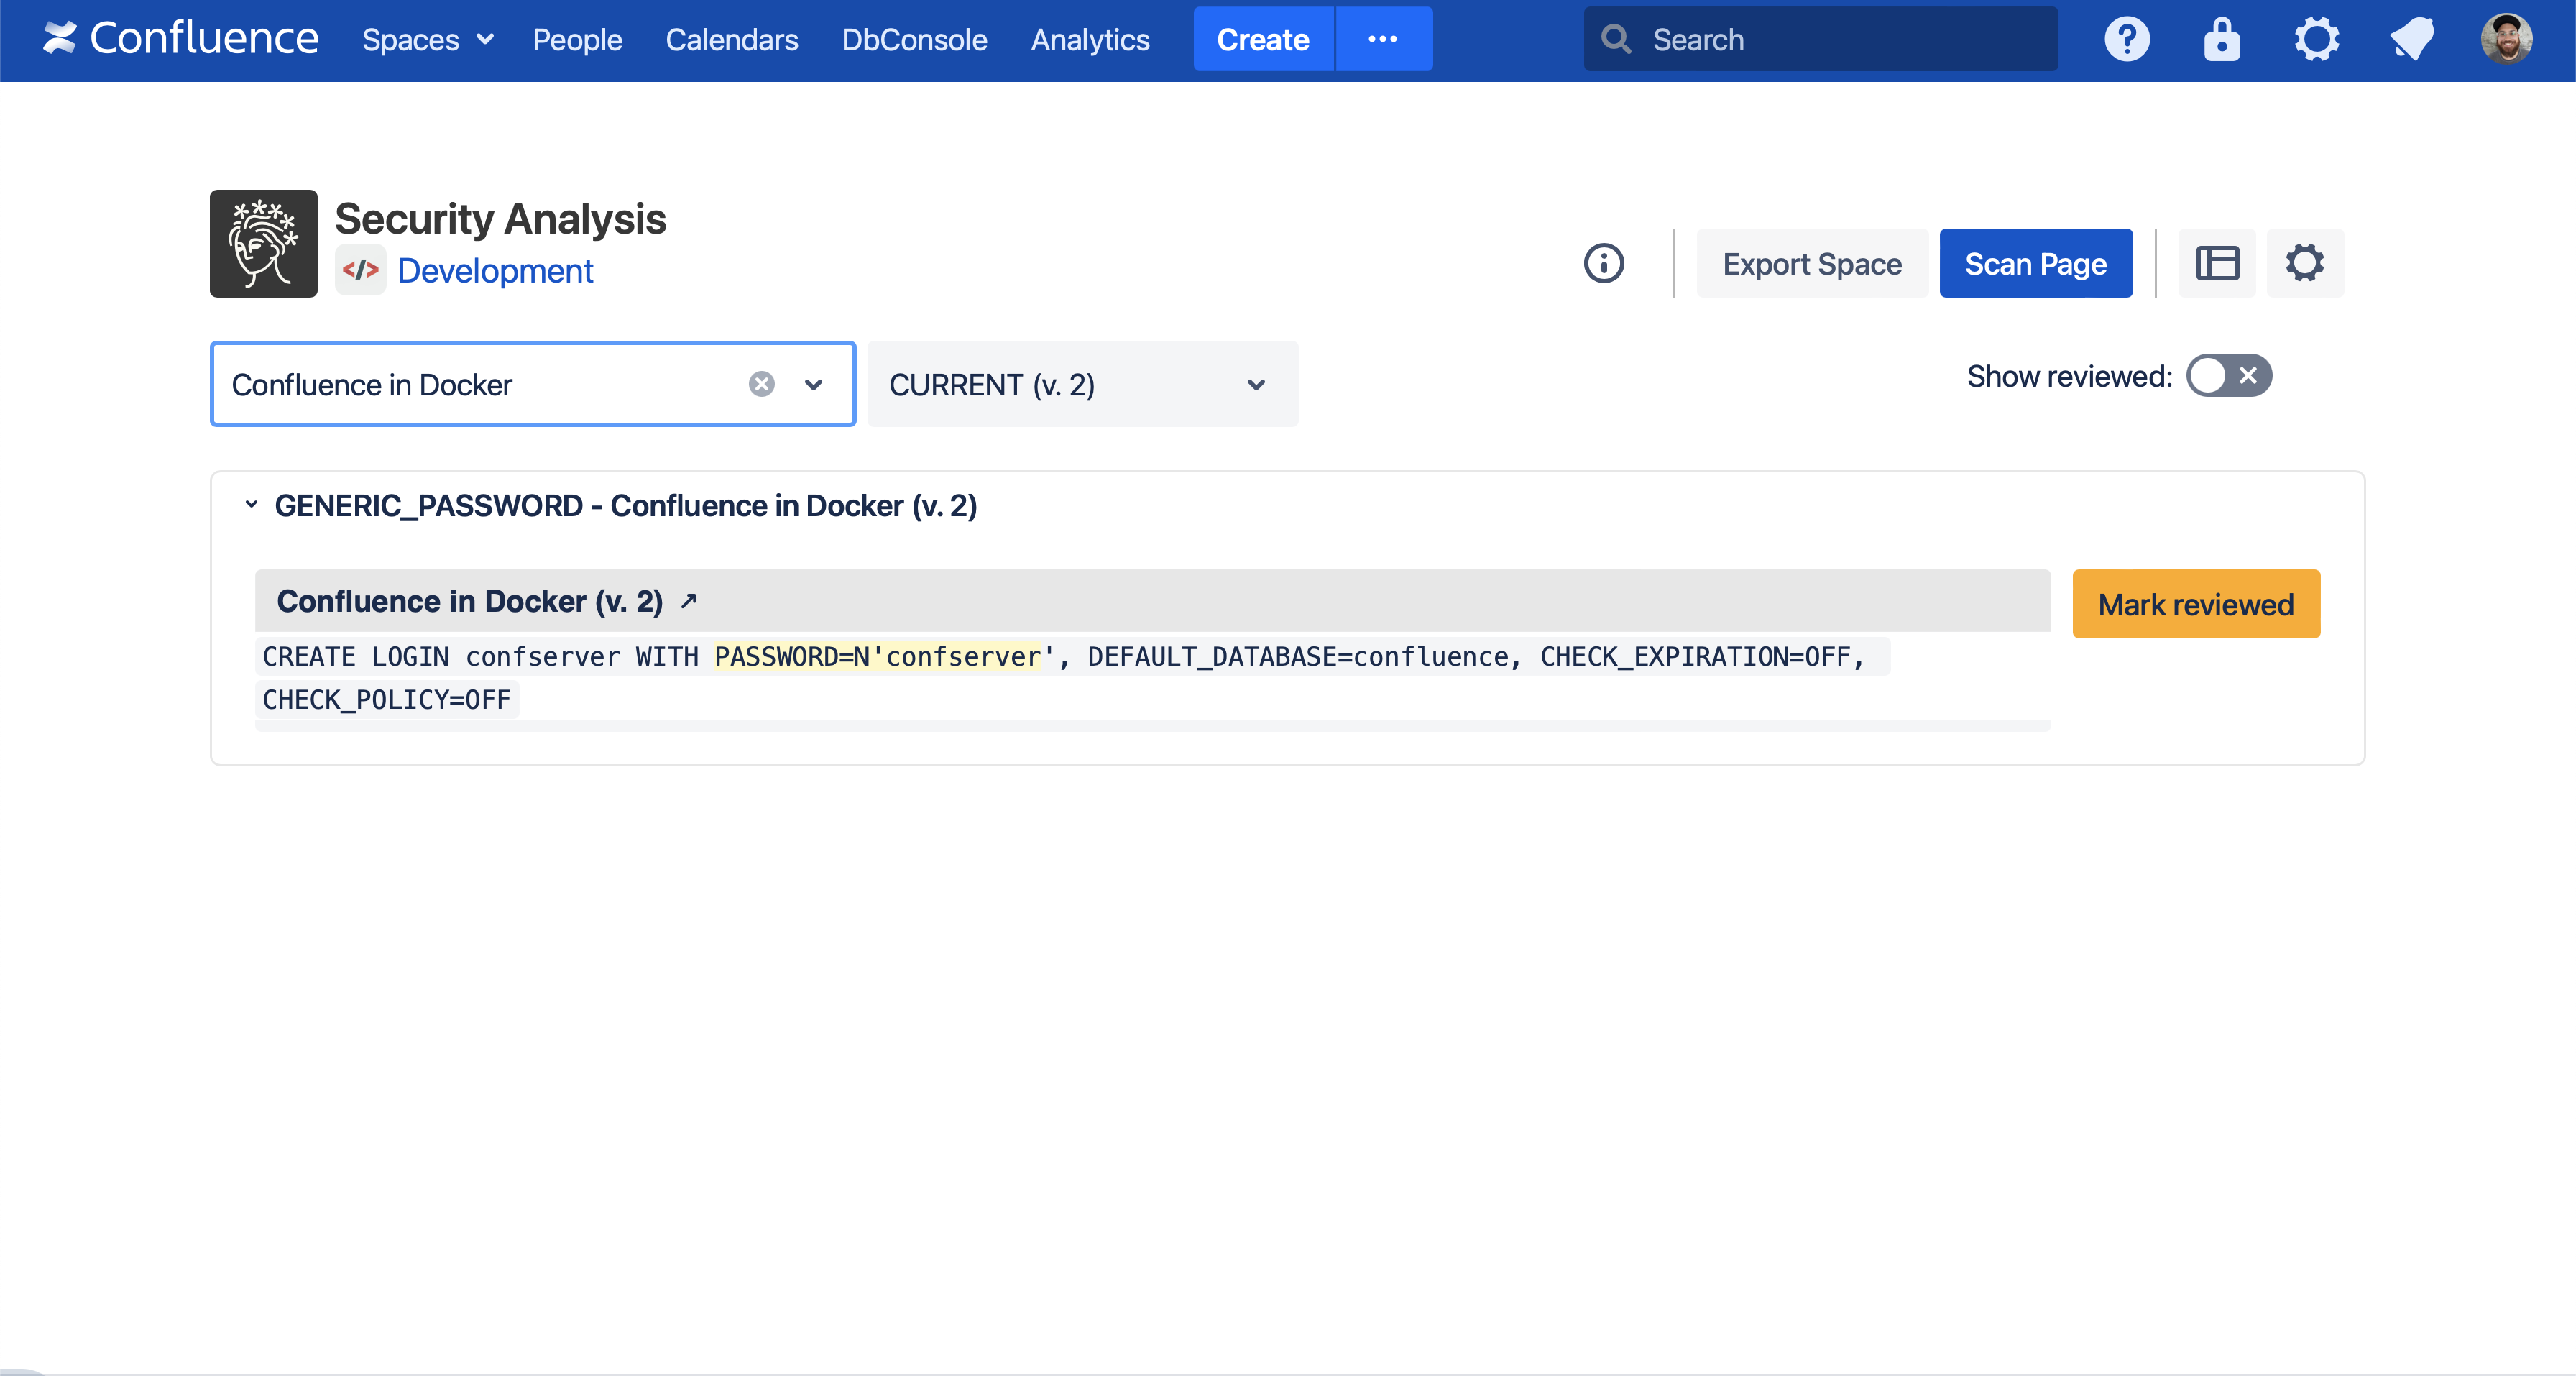Screen dimensions: 2576x1376
Task: Open the help question mark menu
Action: pyautogui.click(x=2126, y=40)
